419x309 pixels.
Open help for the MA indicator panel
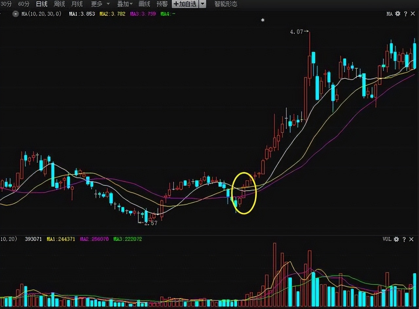[x=405, y=14]
